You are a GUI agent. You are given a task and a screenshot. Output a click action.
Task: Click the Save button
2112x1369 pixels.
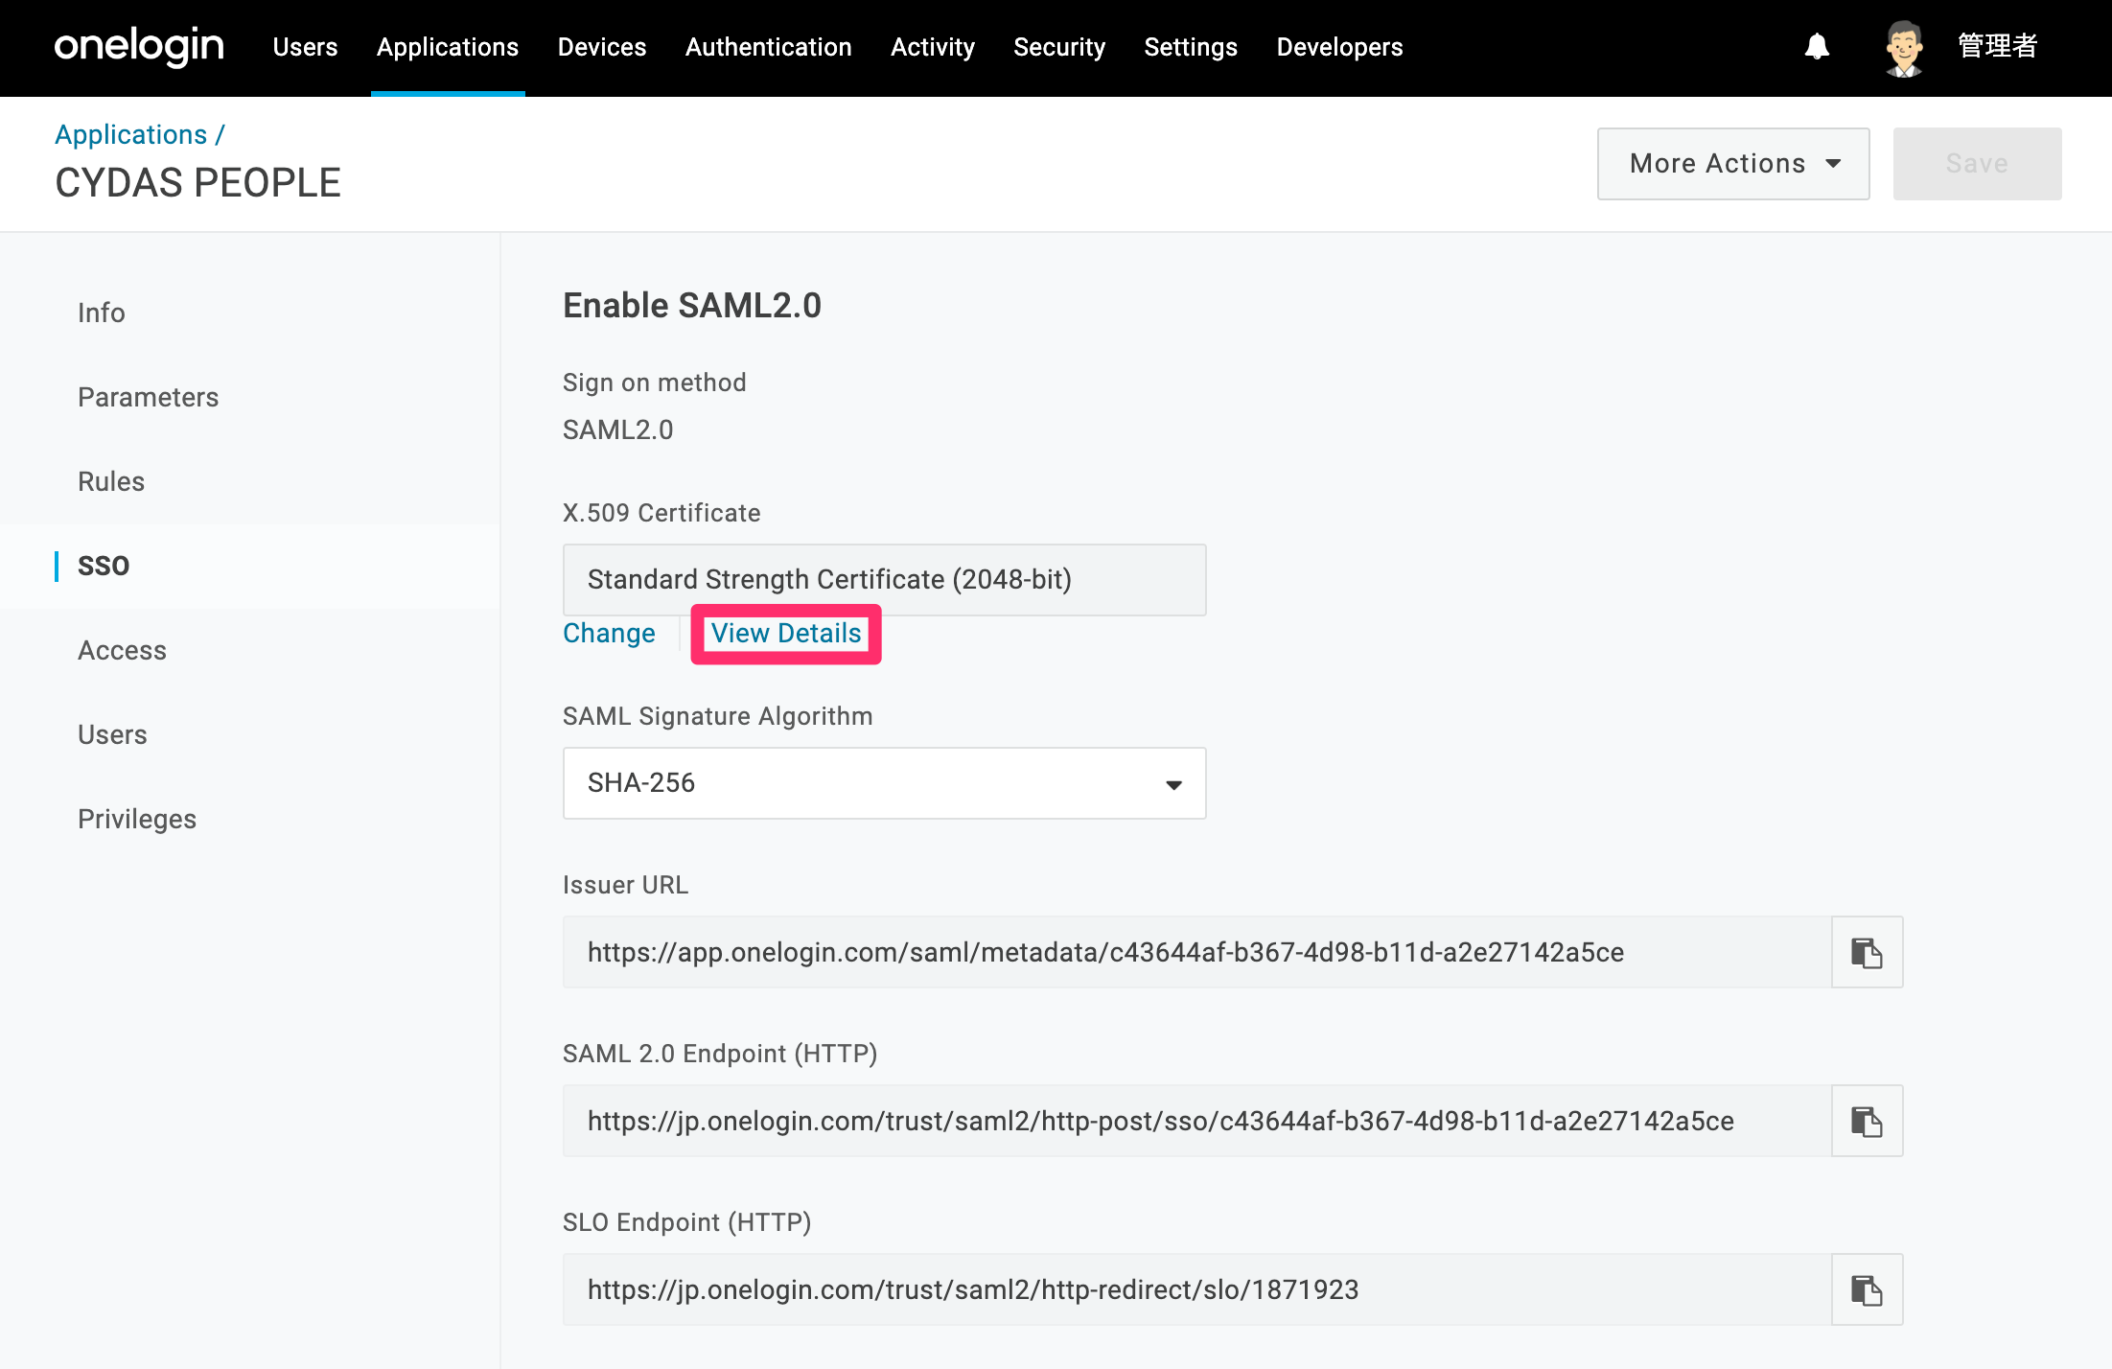(1977, 164)
